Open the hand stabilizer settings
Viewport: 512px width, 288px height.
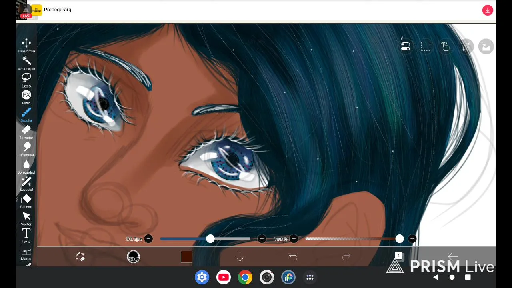pos(446,47)
